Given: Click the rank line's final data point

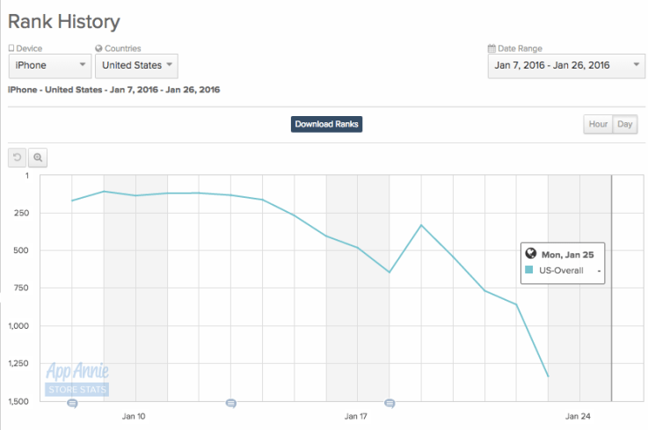Looking at the screenshot, I should [548, 376].
